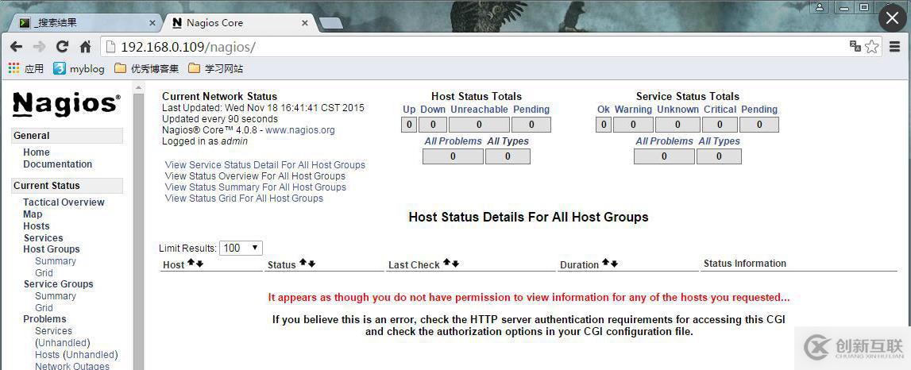The height and width of the screenshot is (370, 911).
Task: Close the image overlay with X button
Action: (892, 18)
